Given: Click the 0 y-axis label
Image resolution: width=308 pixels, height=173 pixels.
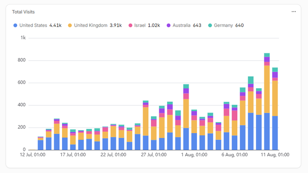Looking at the screenshot, I should coord(24,150).
